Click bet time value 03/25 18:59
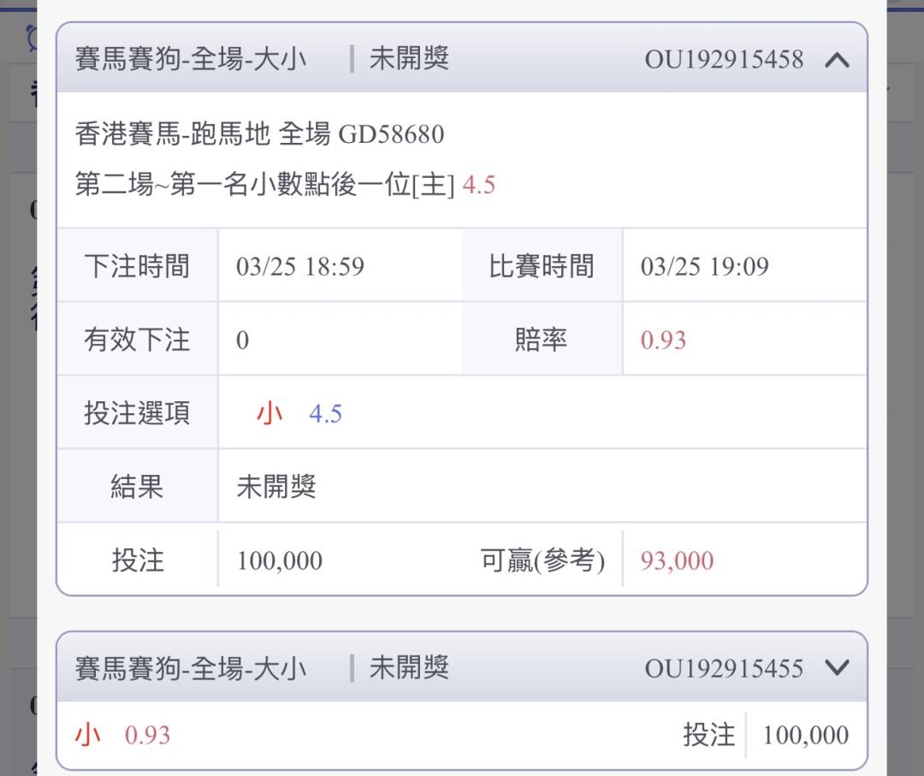The height and width of the screenshot is (776, 924). 300,267
